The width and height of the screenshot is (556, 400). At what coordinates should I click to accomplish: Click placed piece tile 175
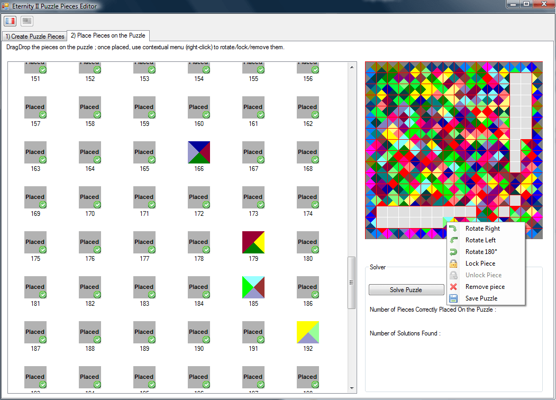click(35, 242)
